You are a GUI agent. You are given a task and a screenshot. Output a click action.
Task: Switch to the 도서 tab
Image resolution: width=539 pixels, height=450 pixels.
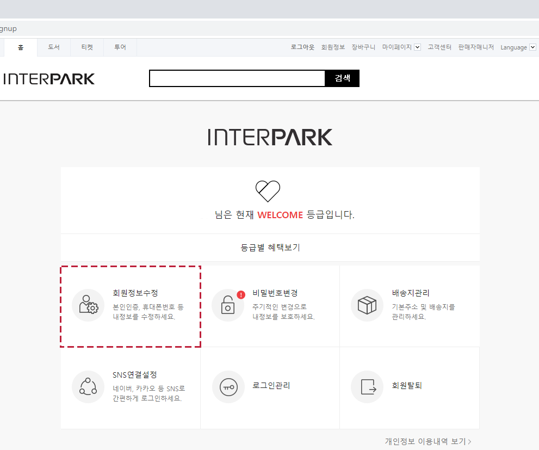click(54, 47)
